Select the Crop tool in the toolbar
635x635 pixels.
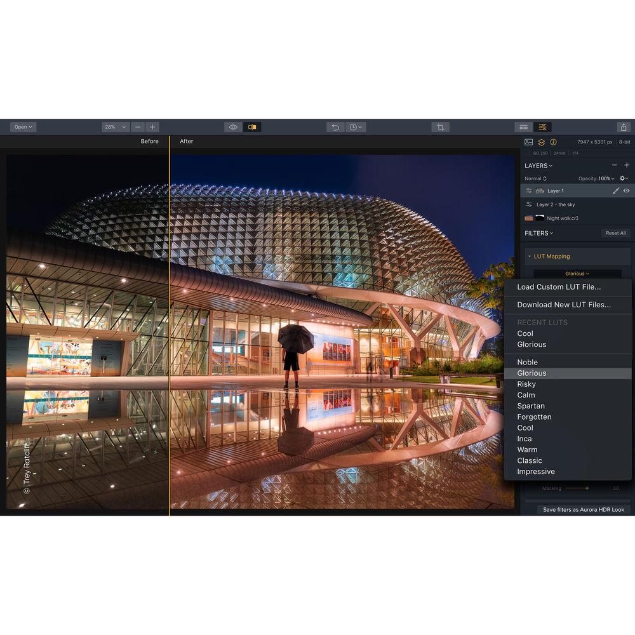(439, 126)
